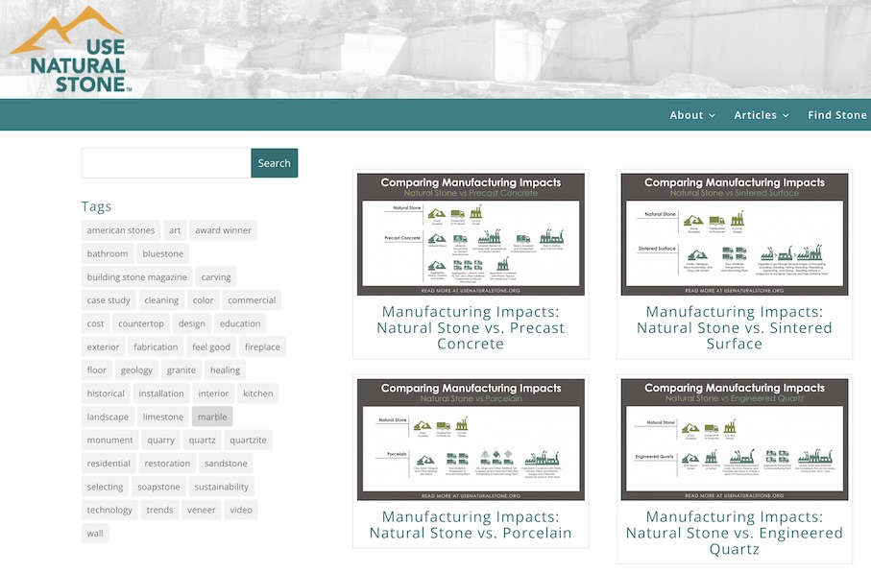Image resolution: width=871 pixels, height=573 pixels.
Task: Choose the bathroom tag
Action: [108, 253]
